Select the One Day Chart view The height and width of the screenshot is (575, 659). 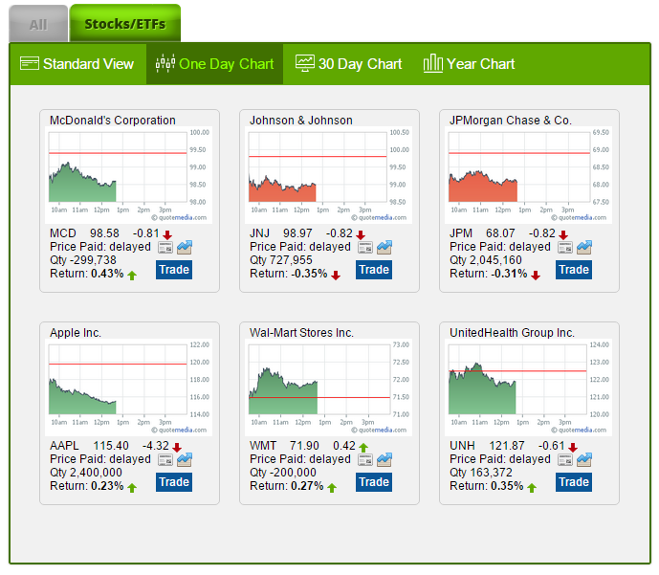point(215,64)
